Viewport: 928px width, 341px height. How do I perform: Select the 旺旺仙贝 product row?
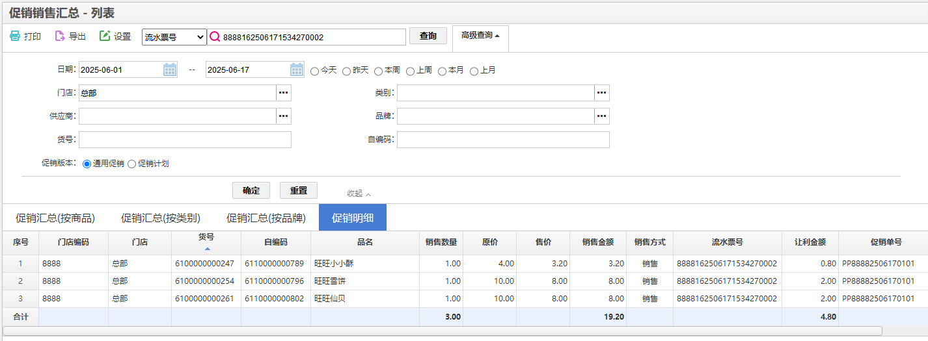(x=465, y=299)
